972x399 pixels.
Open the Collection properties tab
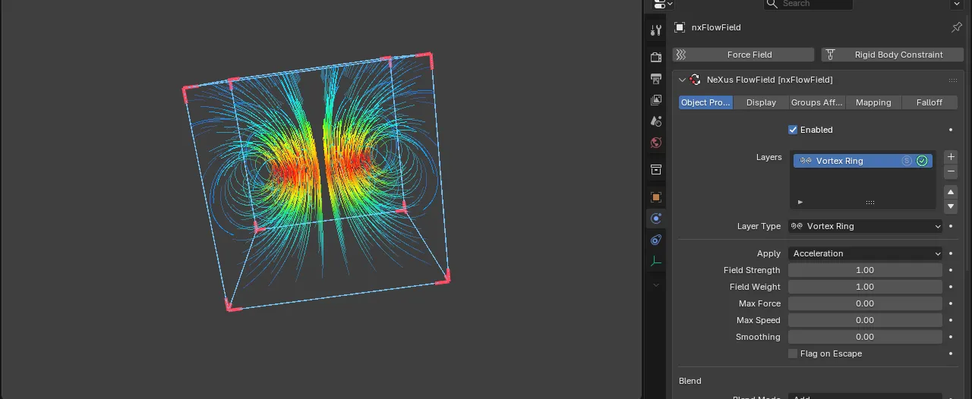[x=656, y=170]
